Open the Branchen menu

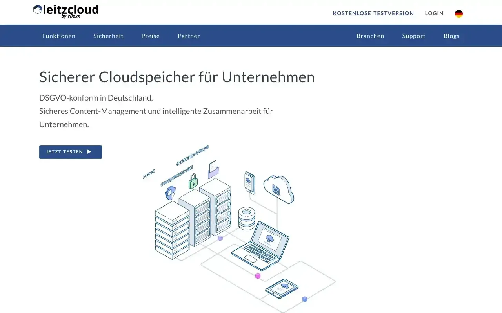point(370,36)
